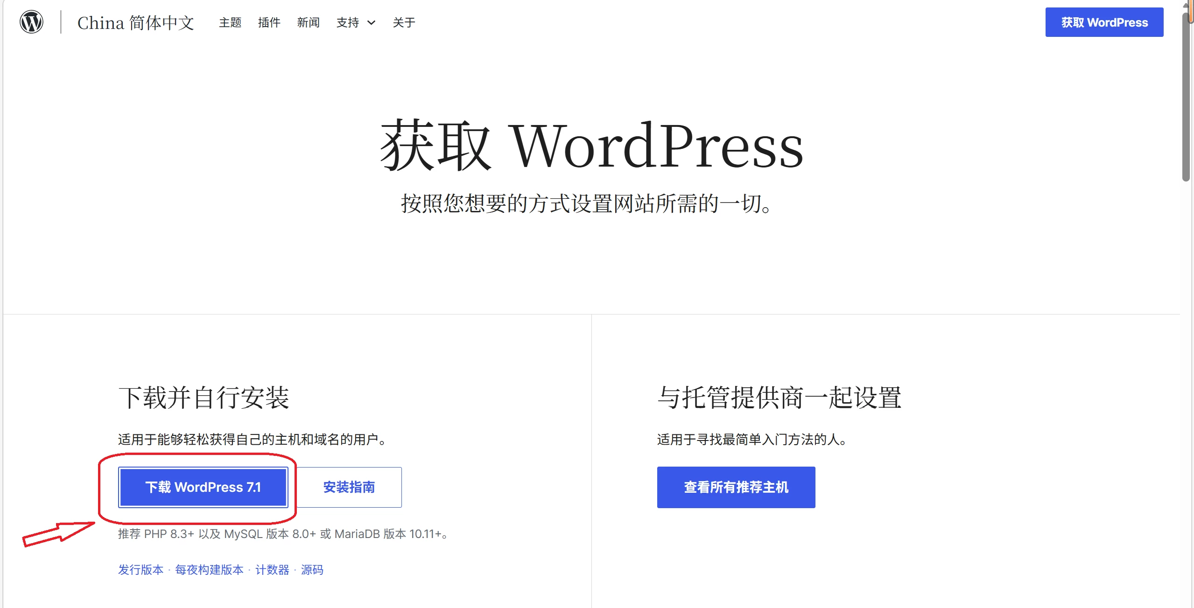Click 下载 WordPress 7.1 button
This screenshot has height=608, width=1194.
203,487
